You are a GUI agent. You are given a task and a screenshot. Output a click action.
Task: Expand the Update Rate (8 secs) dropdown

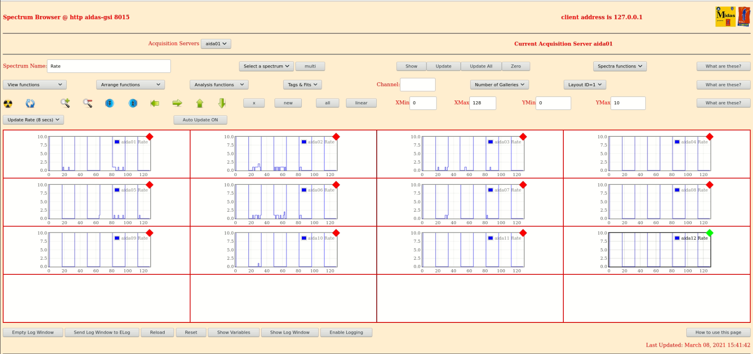33,120
